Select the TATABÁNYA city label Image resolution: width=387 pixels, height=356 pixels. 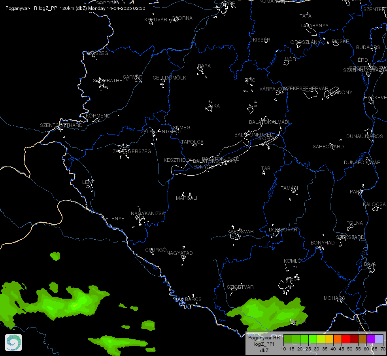click(314, 25)
